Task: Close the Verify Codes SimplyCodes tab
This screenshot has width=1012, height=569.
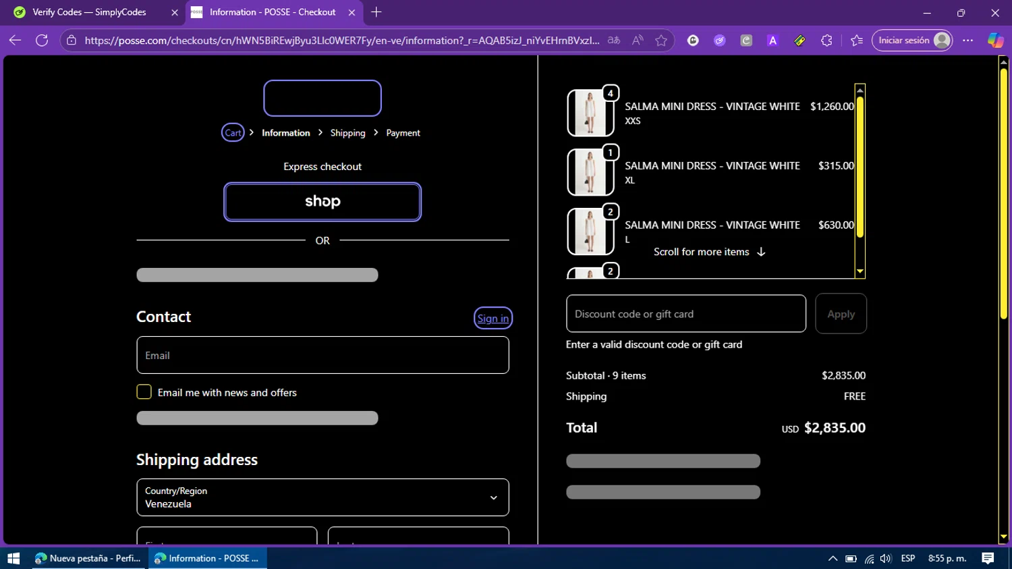Action: point(174,12)
